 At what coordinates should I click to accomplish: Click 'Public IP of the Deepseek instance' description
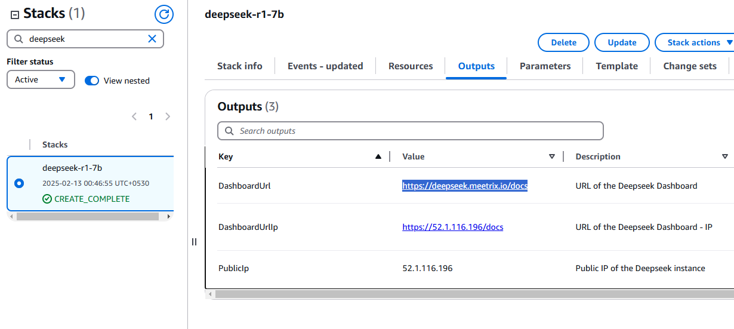[640, 268]
